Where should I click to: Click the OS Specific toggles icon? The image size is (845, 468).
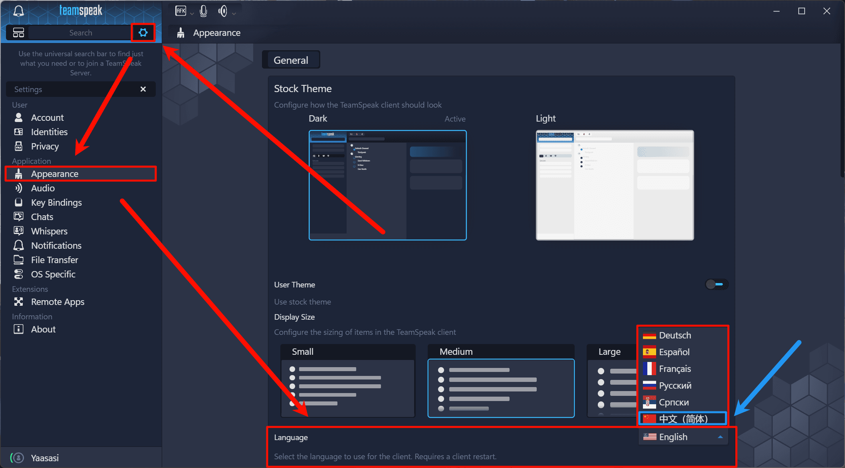click(18, 274)
